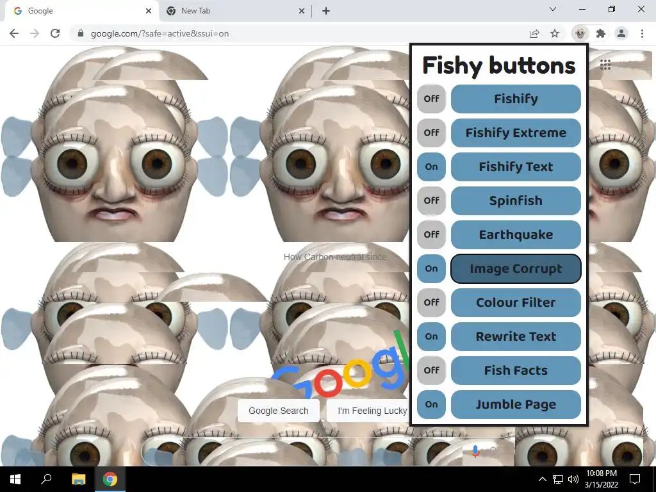Click the Earthquake button
This screenshot has width=656, height=492.
[x=516, y=234]
